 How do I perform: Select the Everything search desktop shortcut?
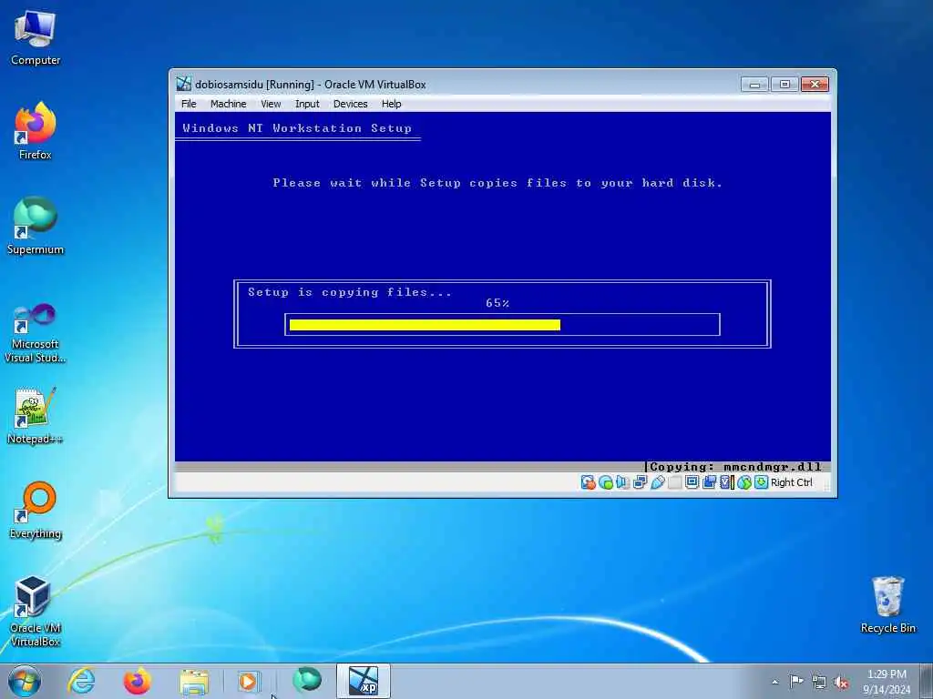point(36,511)
